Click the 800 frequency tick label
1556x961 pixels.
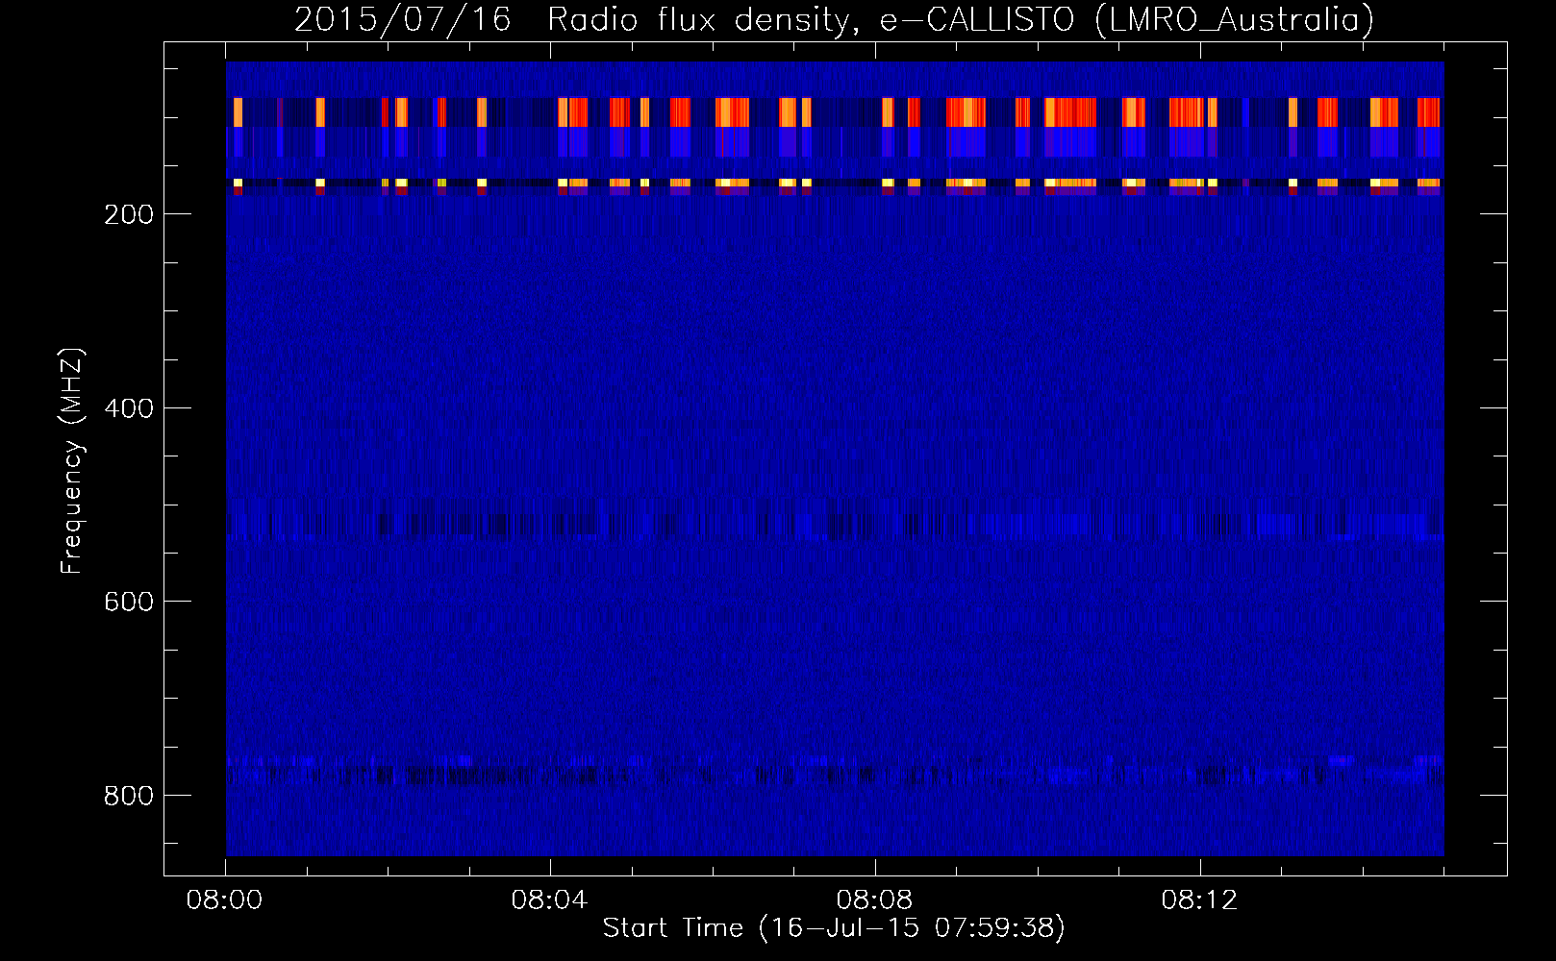(x=129, y=796)
